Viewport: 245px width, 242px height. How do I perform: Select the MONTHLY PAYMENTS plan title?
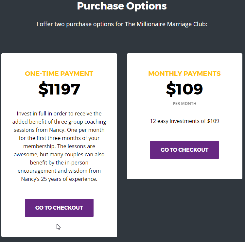(x=184, y=74)
